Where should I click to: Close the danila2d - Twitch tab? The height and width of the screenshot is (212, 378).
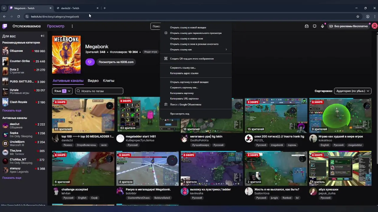coord(97,8)
